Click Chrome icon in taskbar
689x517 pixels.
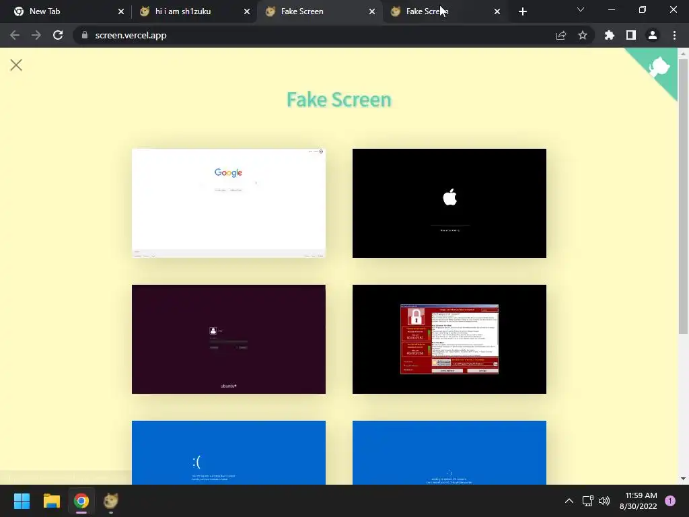pyautogui.click(x=81, y=501)
